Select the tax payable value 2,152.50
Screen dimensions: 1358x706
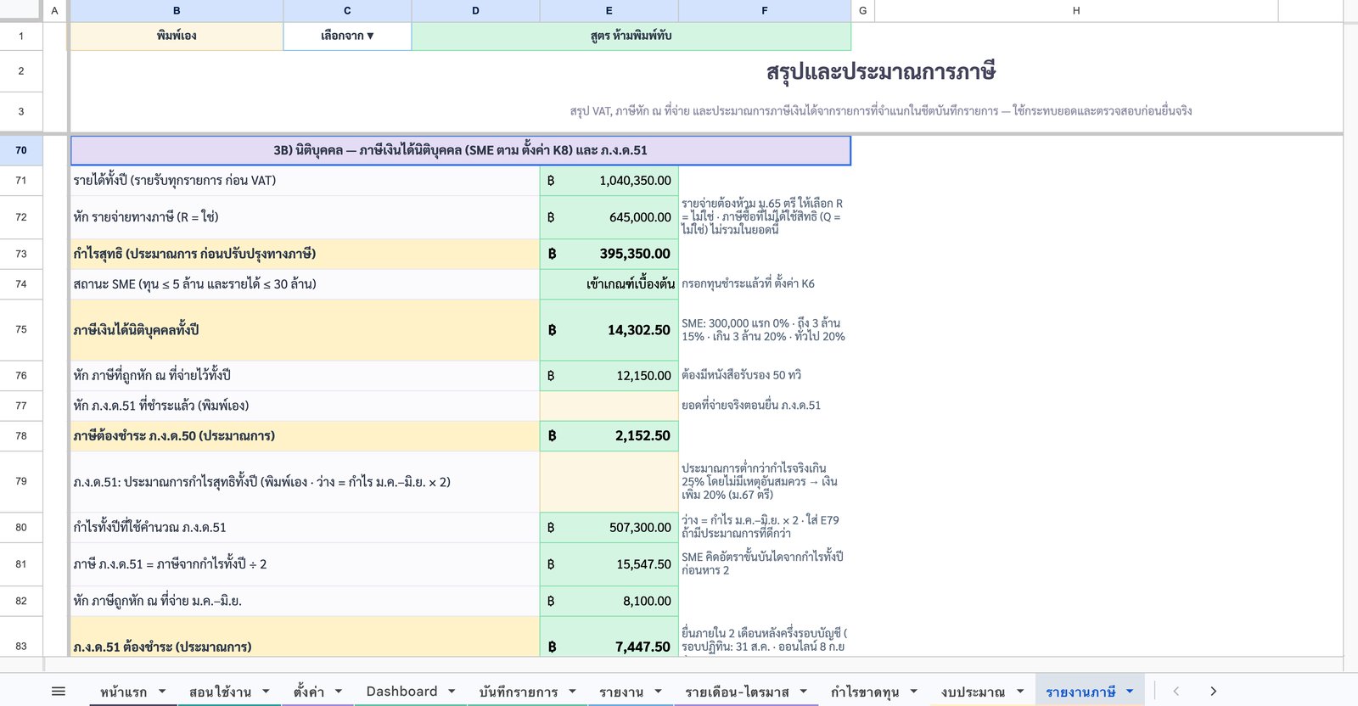pos(609,436)
